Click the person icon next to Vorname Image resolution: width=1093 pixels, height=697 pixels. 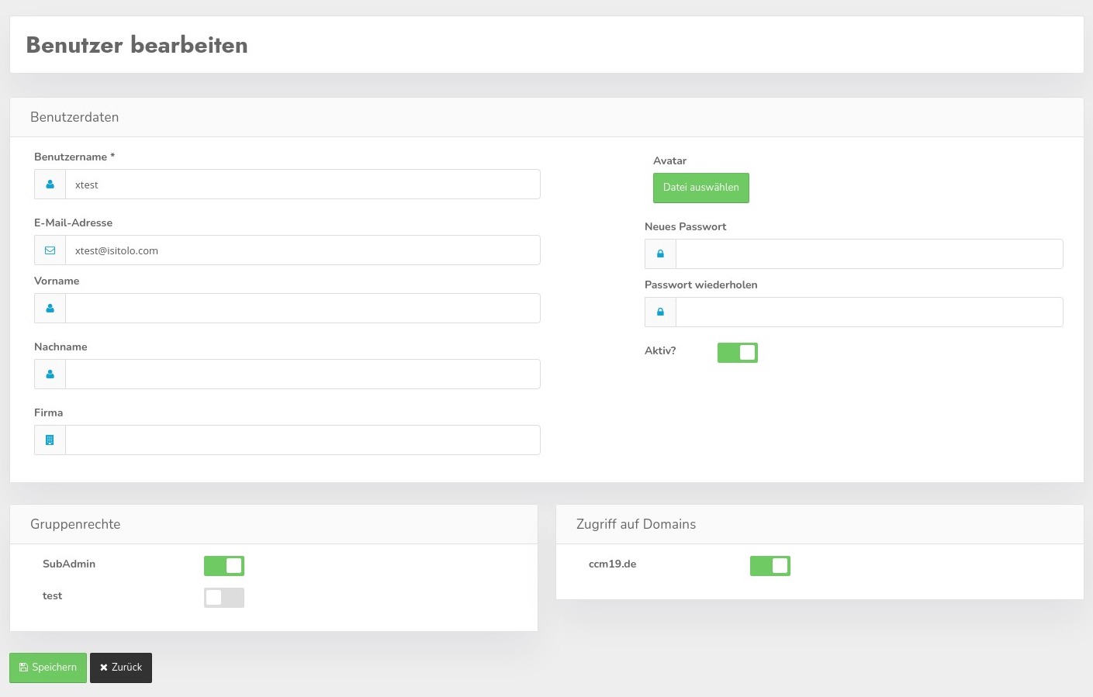click(x=50, y=309)
